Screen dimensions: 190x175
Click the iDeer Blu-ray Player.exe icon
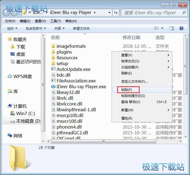click(x=53, y=87)
